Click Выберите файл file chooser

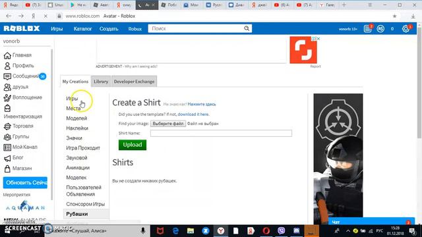coord(168,124)
